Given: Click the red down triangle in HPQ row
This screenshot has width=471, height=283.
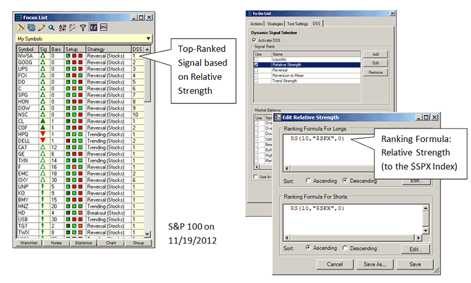Looking at the screenshot, I should (x=43, y=134).
